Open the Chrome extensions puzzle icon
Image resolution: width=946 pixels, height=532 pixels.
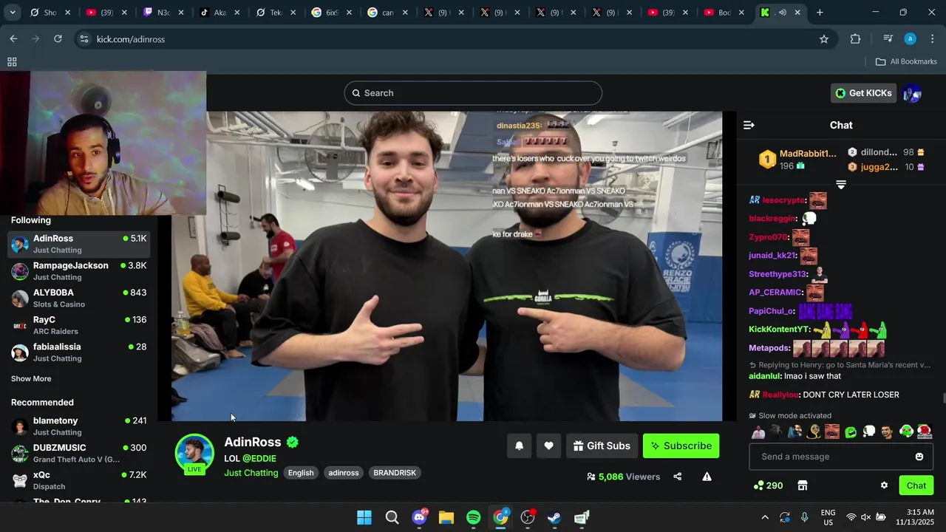(x=855, y=39)
